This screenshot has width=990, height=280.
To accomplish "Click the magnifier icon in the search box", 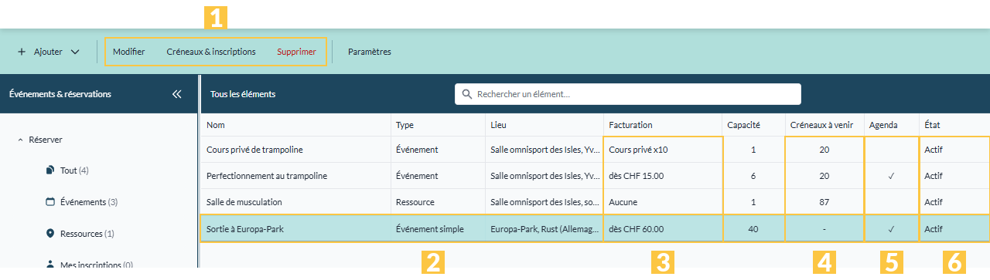I will 467,94.
